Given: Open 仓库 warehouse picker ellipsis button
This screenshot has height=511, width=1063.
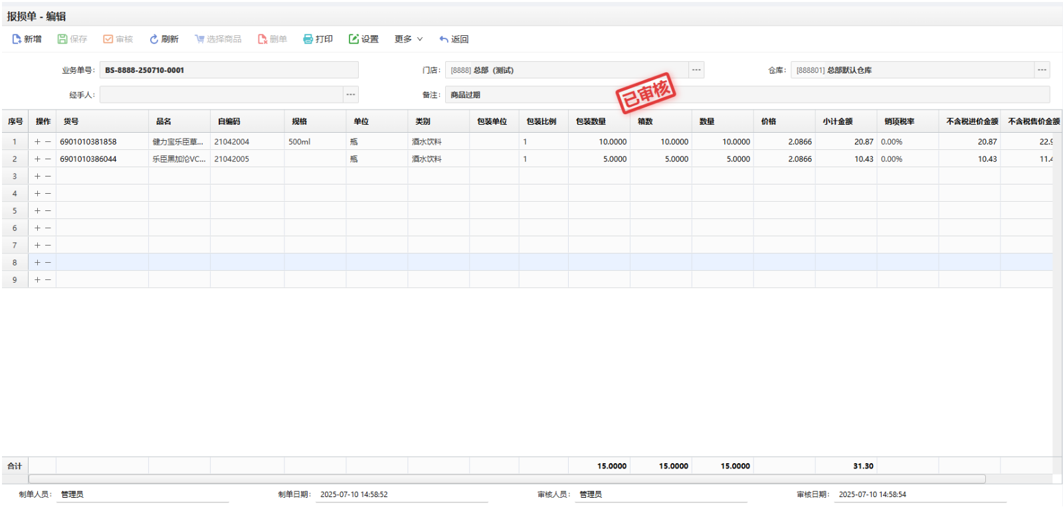Looking at the screenshot, I should click(x=1042, y=70).
